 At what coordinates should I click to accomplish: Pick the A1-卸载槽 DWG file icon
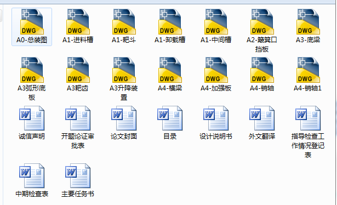coord(170,22)
